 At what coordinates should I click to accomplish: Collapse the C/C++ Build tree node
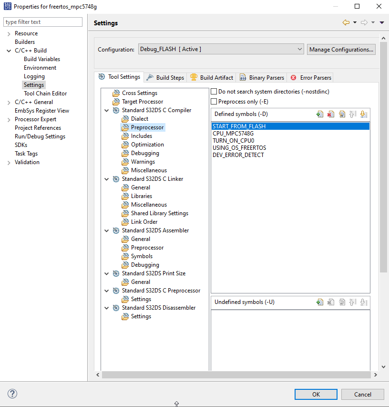(x=9, y=51)
